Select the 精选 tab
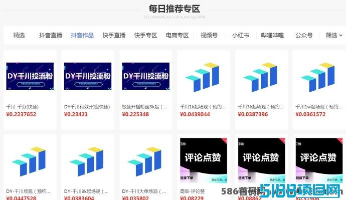Image resolution: width=346 pixels, height=200 pixels. pyautogui.click(x=19, y=35)
